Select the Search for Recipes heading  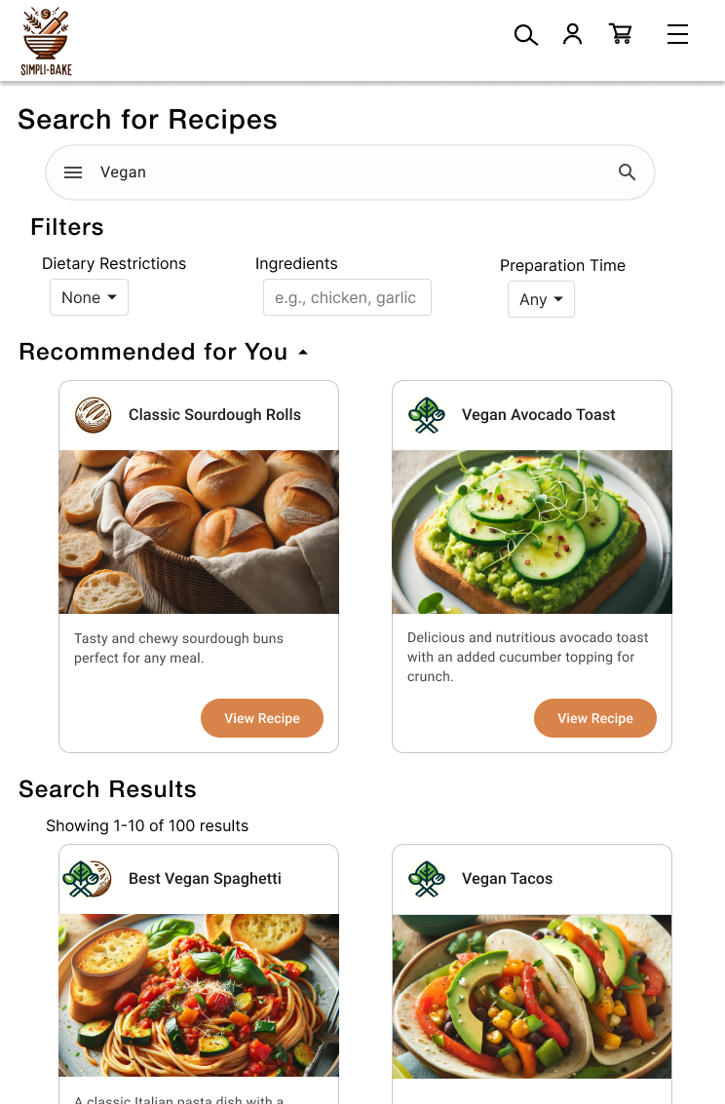pos(147,119)
